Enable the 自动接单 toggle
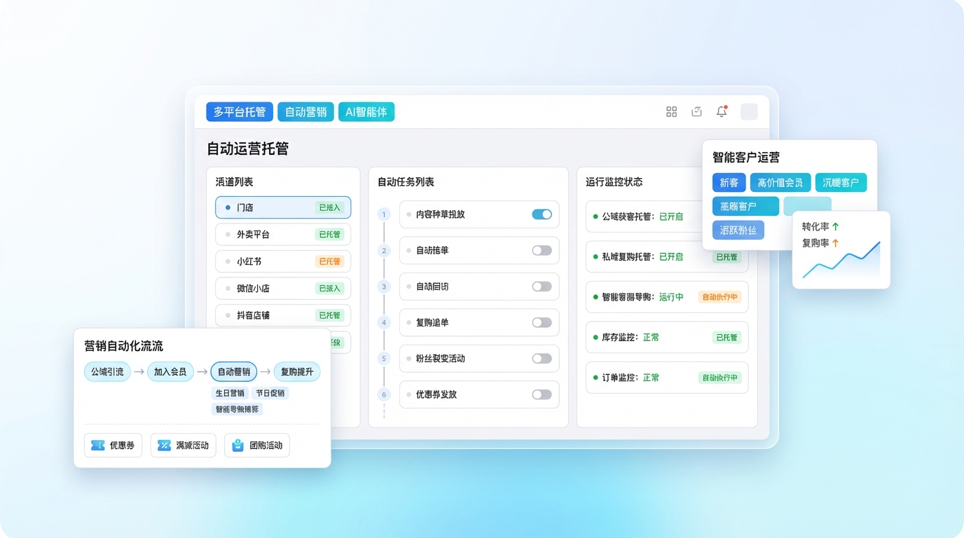Image resolution: width=964 pixels, height=538 pixels. click(542, 250)
